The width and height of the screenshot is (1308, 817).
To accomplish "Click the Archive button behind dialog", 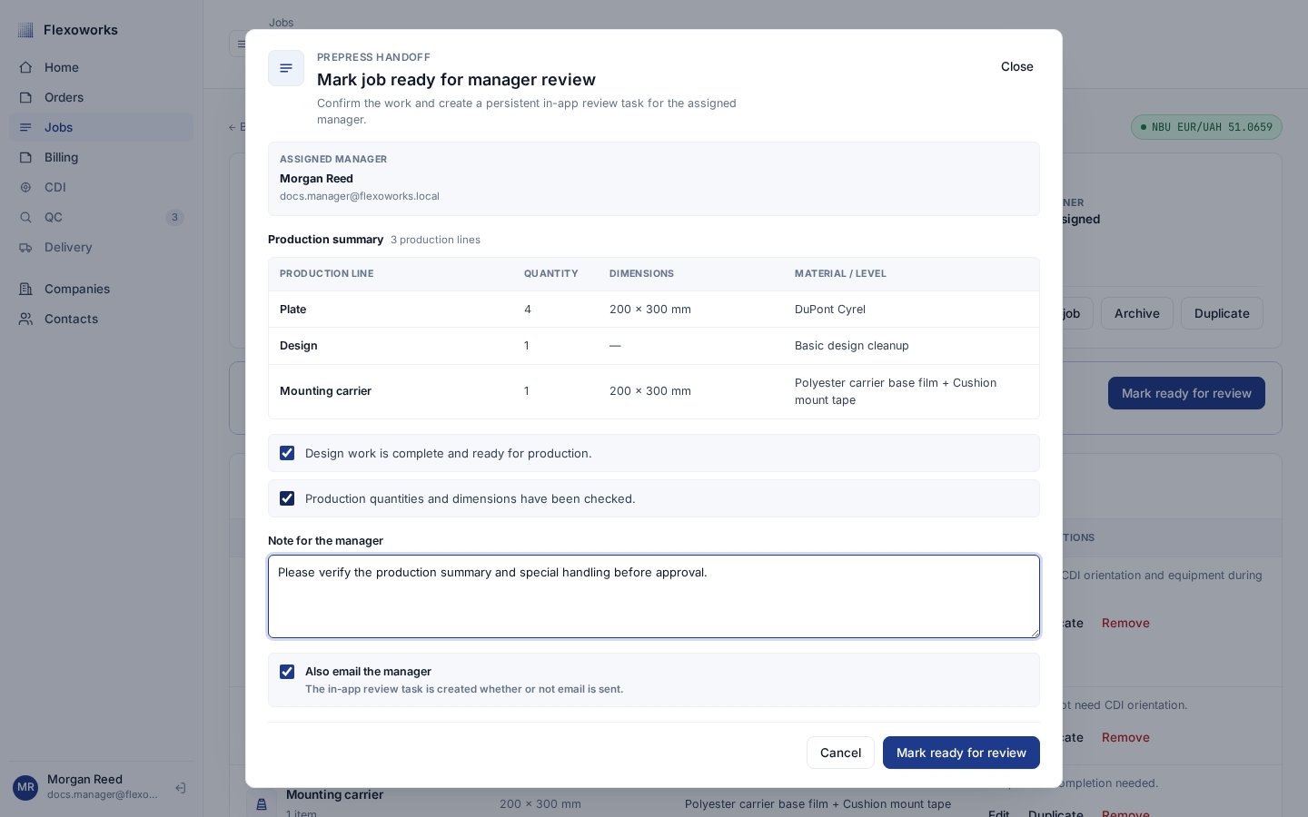I will [1137, 313].
